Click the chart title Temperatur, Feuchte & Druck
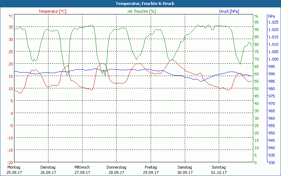The height and width of the screenshot is (176, 281). click(140, 4)
